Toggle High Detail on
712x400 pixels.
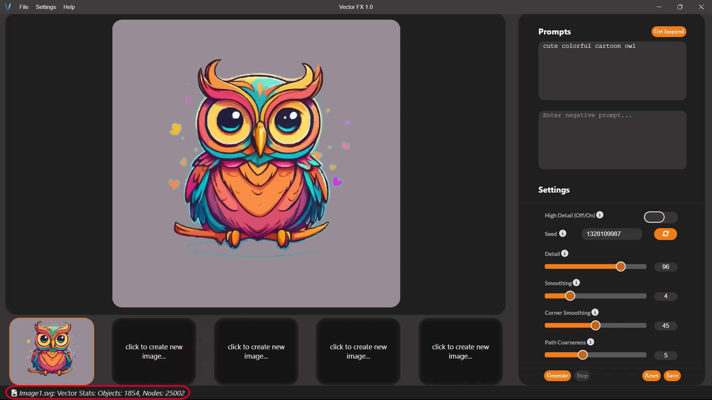(661, 217)
